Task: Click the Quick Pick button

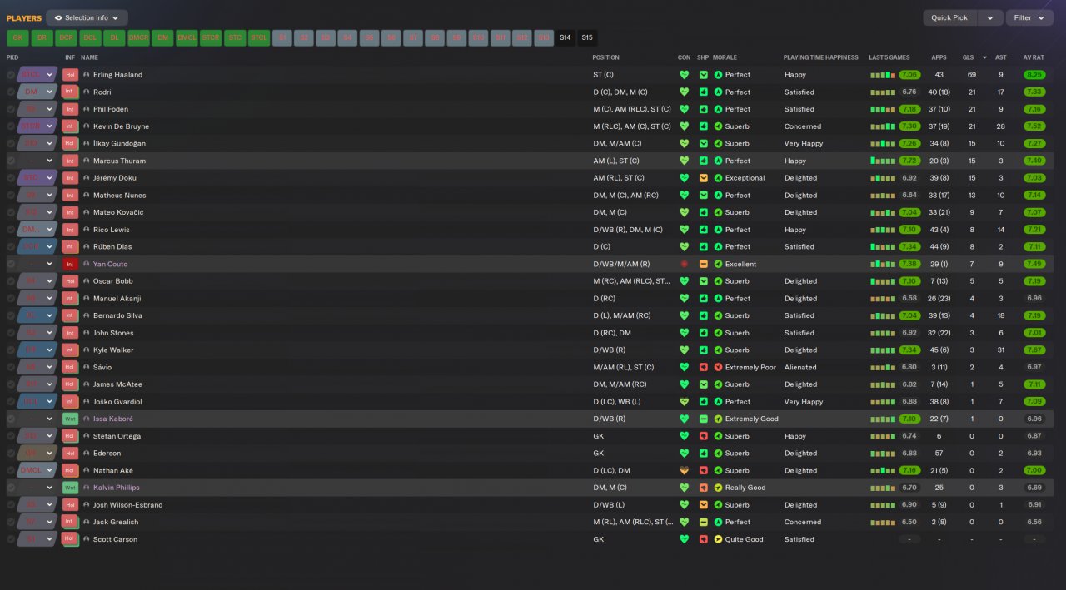Action: coord(949,17)
